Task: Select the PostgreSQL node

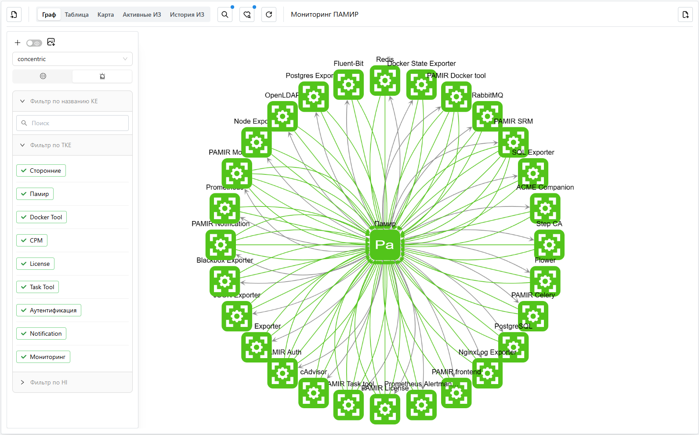Action: click(513, 347)
